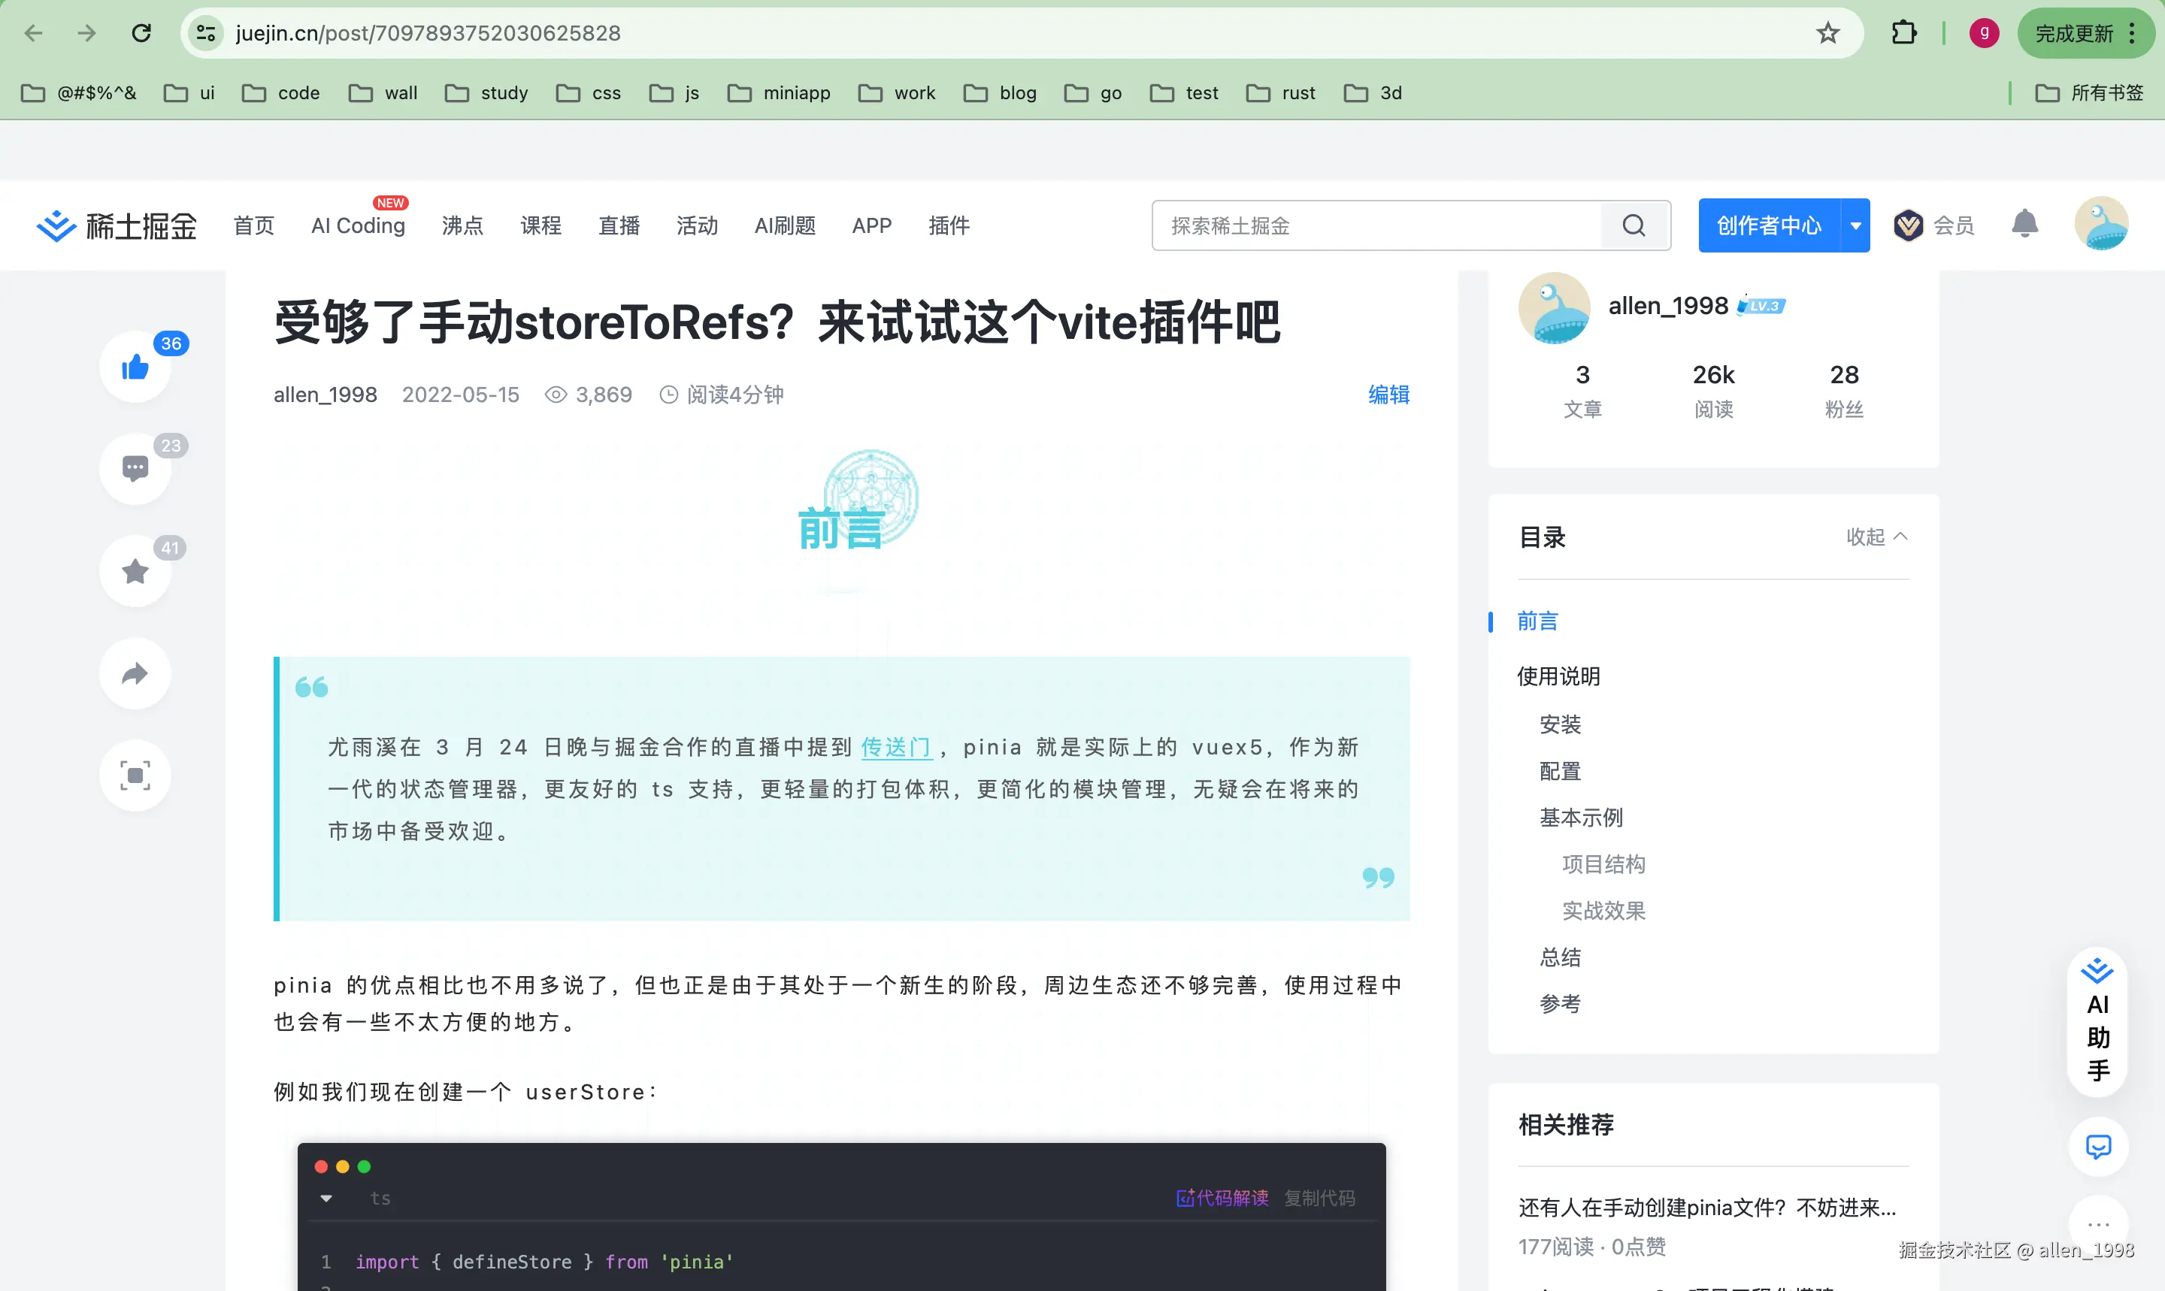Image resolution: width=2165 pixels, height=1291 pixels.
Task: Open the 创作者中心 dropdown arrow
Action: click(x=1855, y=226)
